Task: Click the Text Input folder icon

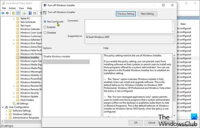Action: pos(18,26)
